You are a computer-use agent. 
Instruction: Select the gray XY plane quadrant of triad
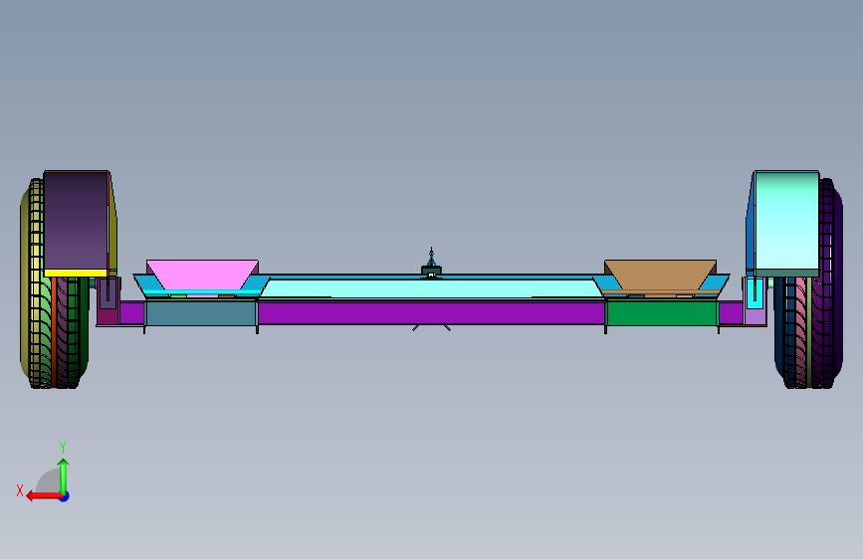[49, 480]
